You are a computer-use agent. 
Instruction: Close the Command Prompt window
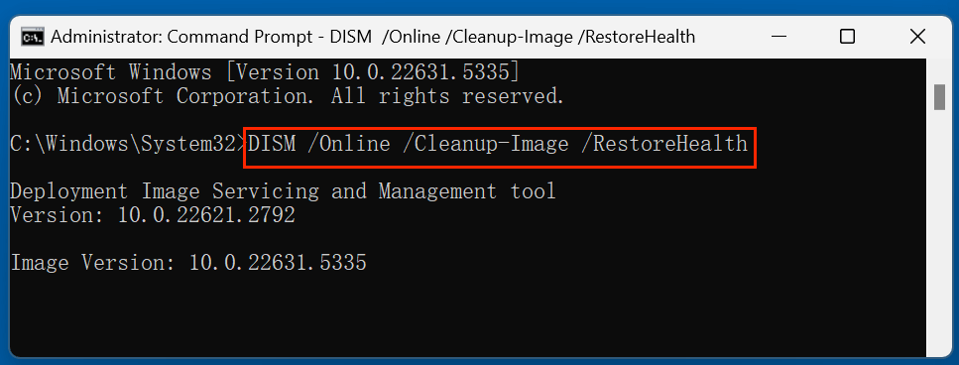[917, 38]
